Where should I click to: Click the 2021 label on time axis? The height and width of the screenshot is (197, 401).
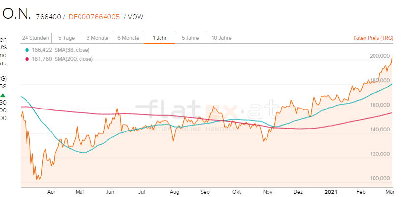pyautogui.click(x=331, y=192)
